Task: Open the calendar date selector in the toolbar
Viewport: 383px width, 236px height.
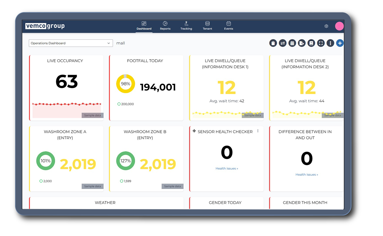Action: [292, 43]
